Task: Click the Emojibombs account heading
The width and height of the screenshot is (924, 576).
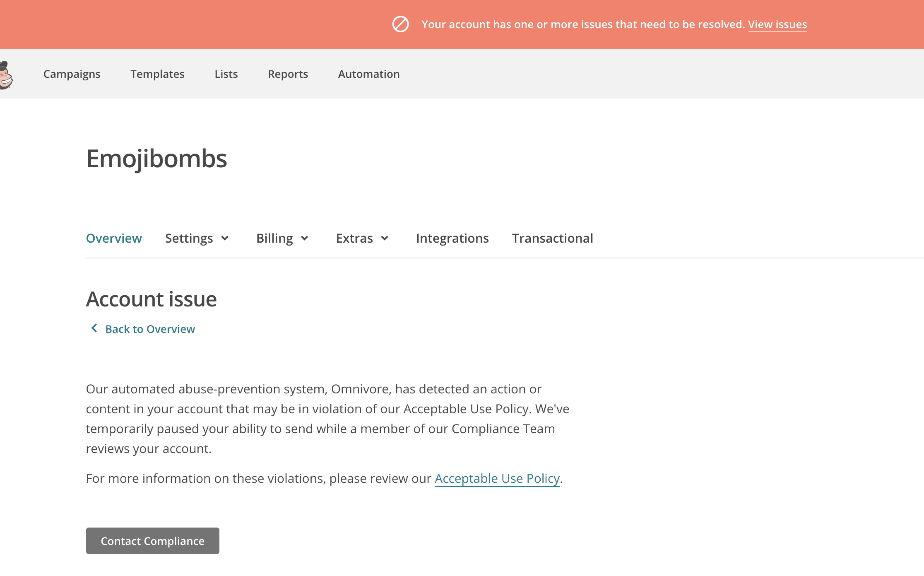Action: pos(156,159)
